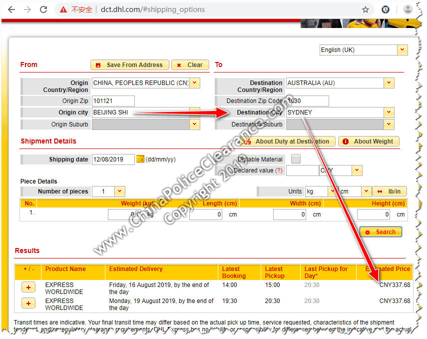Viewport: 427px width, 339px height.
Task: Open the browser extension icon
Action: click(386, 9)
